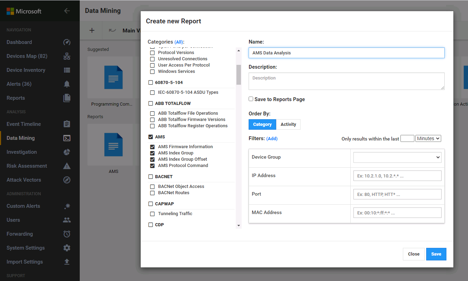
Task: Check the BACNet Routes checkbox
Action: tap(152, 193)
